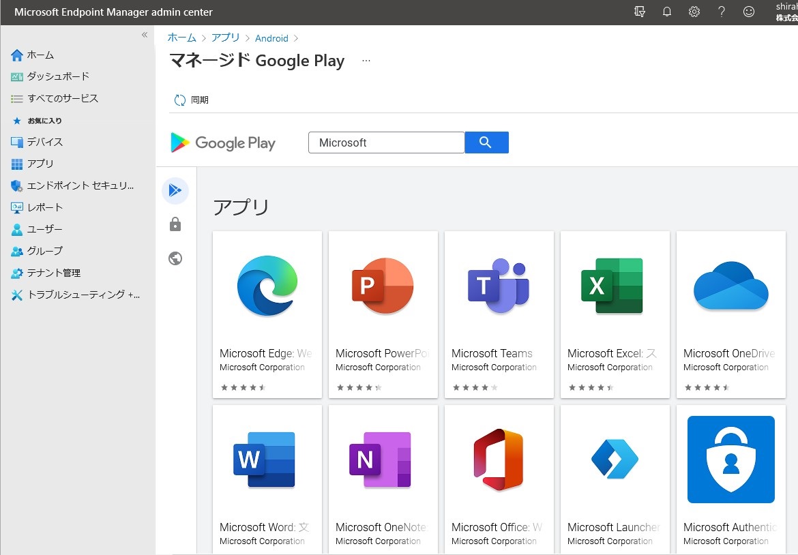This screenshot has height=555, width=798.
Task: Collapse the sidebar with the « chevron
Action: pyautogui.click(x=144, y=35)
